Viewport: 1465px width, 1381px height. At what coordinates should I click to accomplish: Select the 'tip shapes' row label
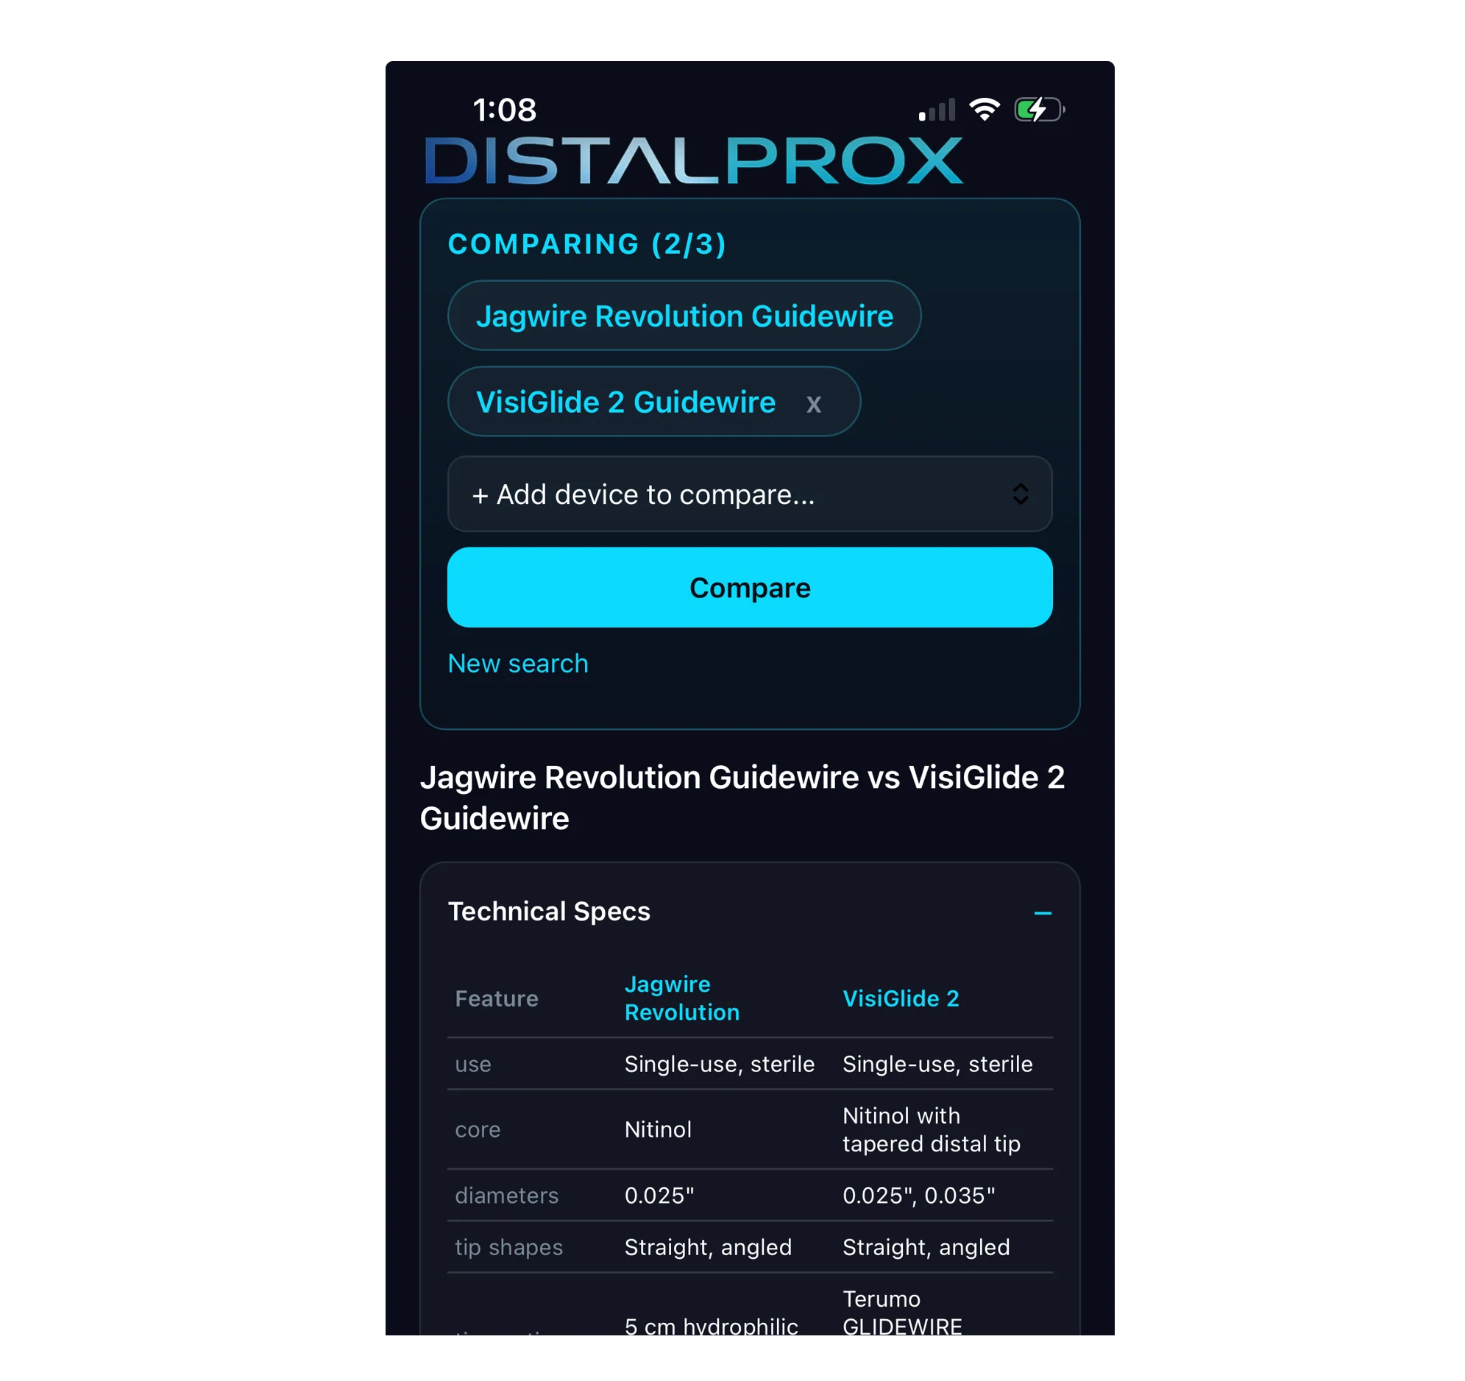(x=509, y=1247)
